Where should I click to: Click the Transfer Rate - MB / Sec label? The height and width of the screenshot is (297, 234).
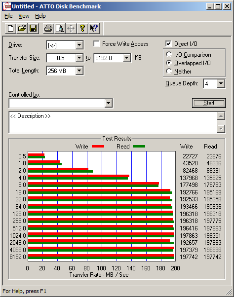pyautogui.click(x=99, y=275)
